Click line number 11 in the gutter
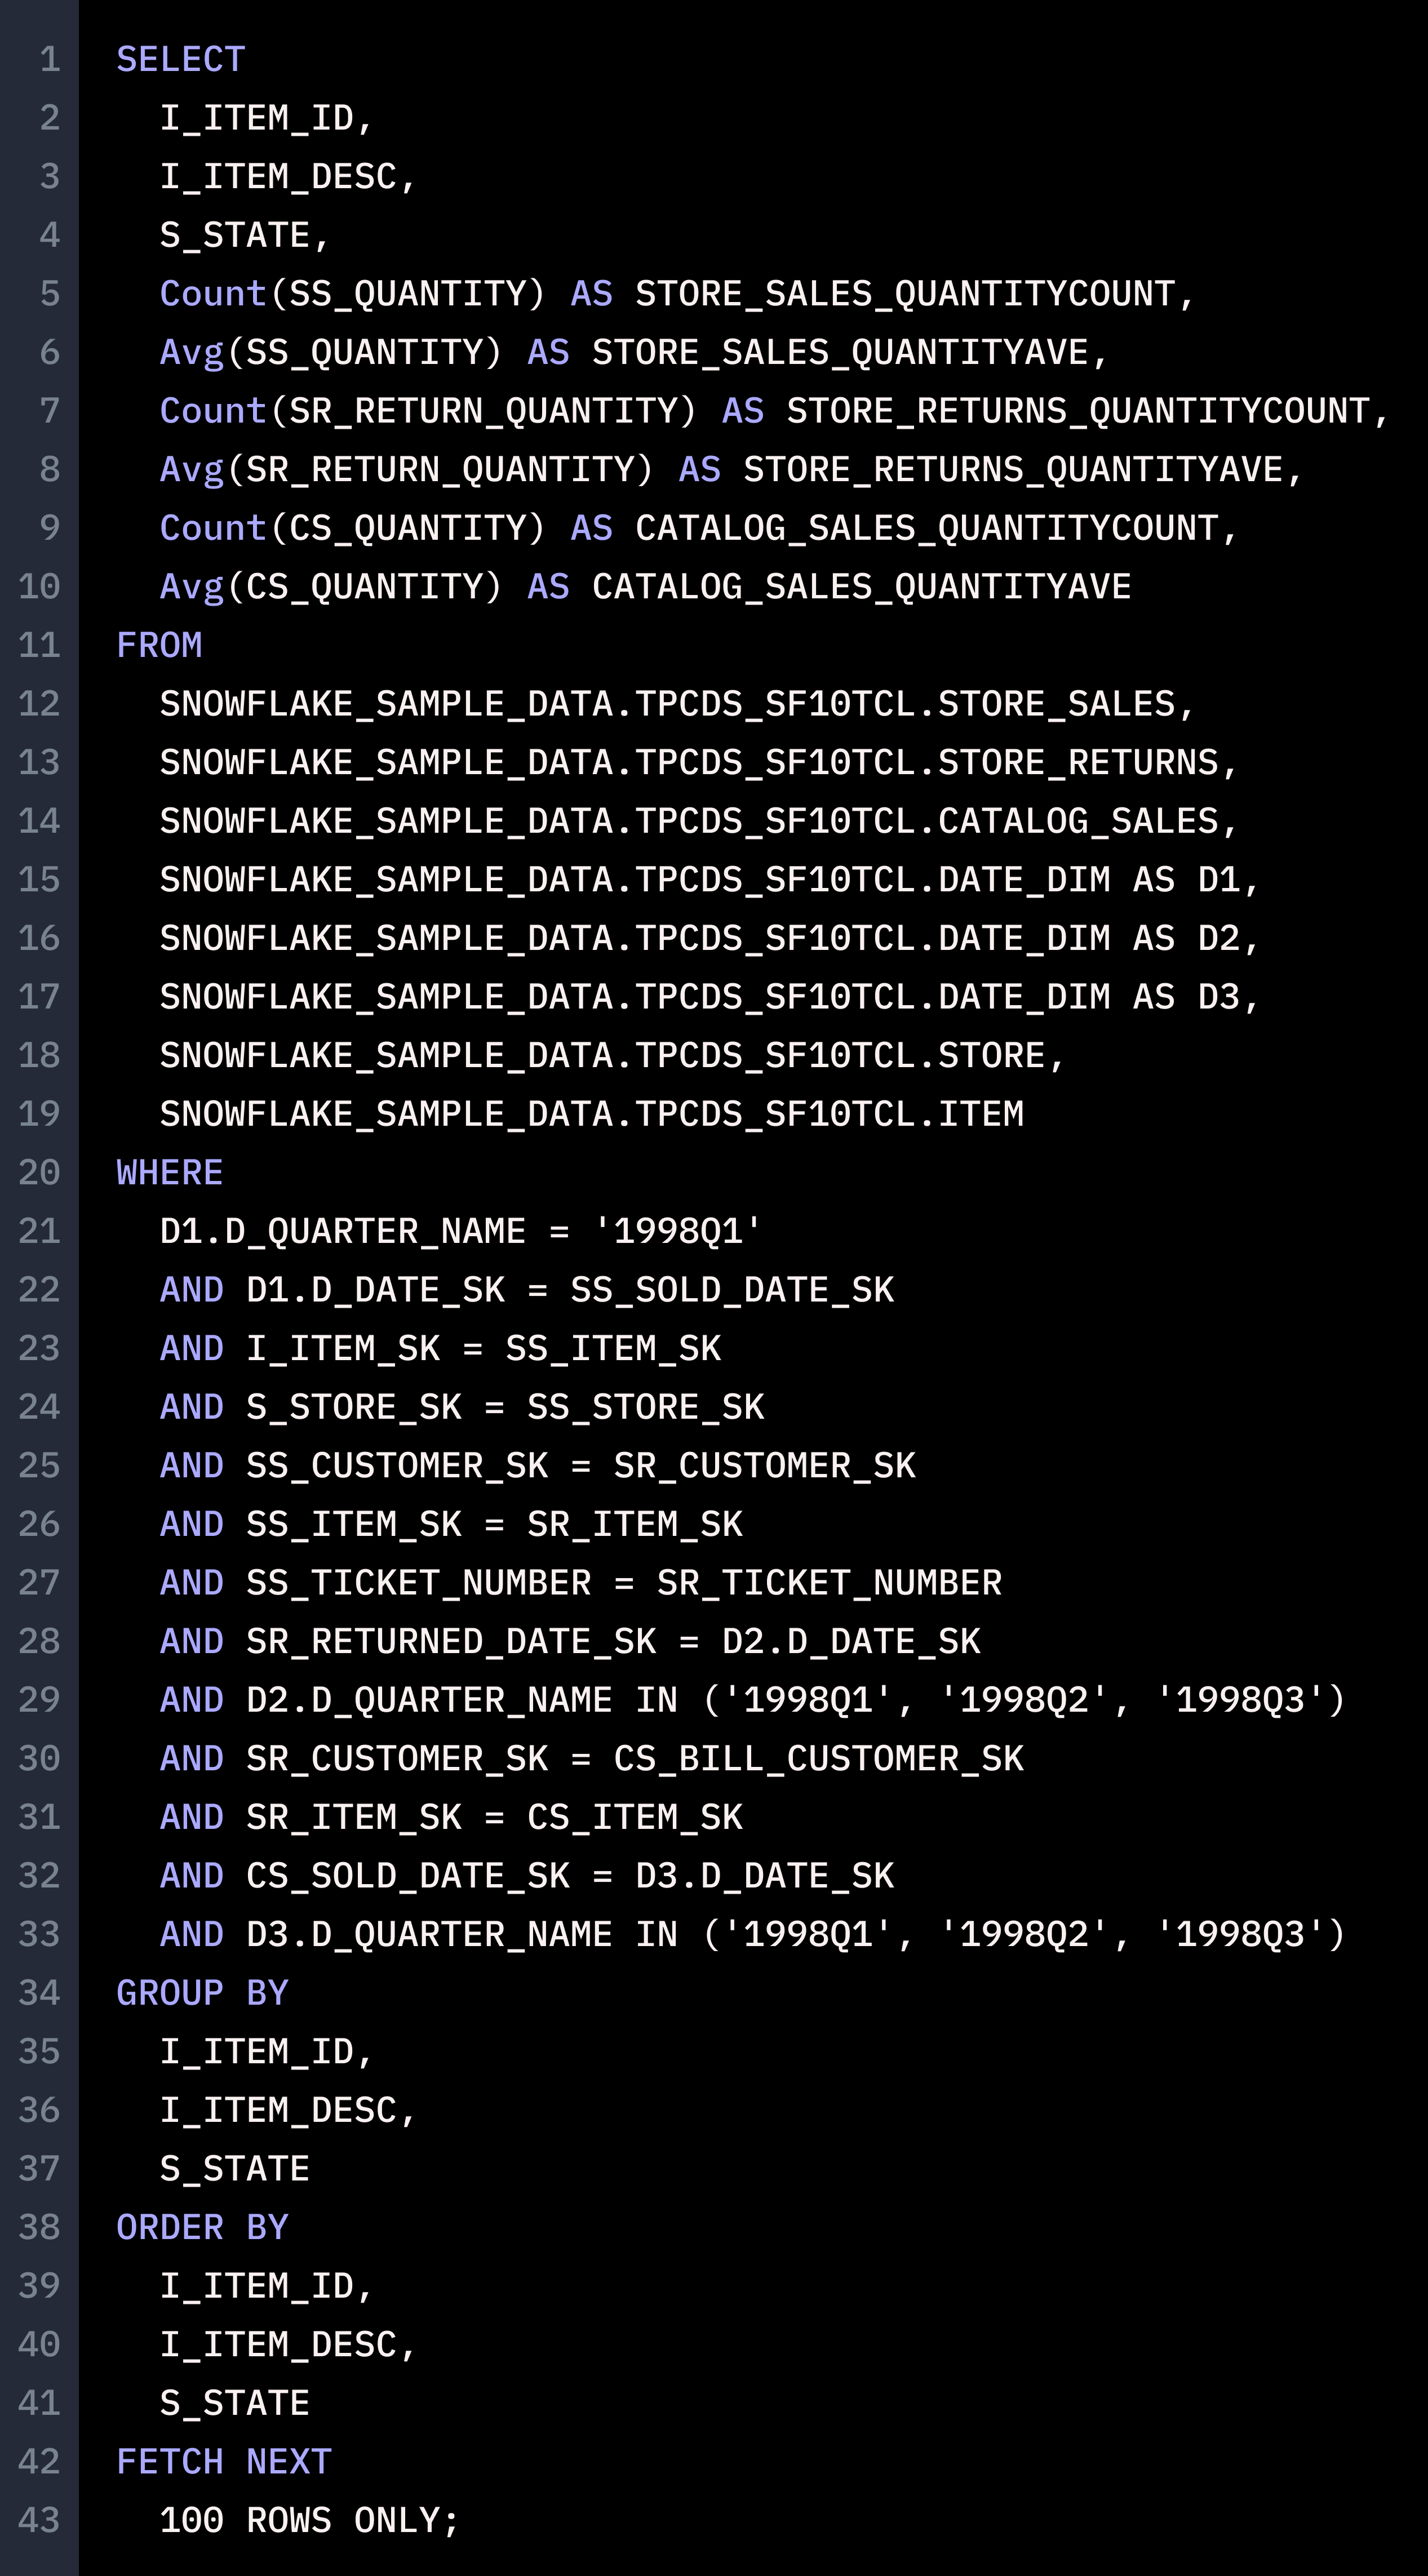The image size is (1428, 2576). click(39, 645)
